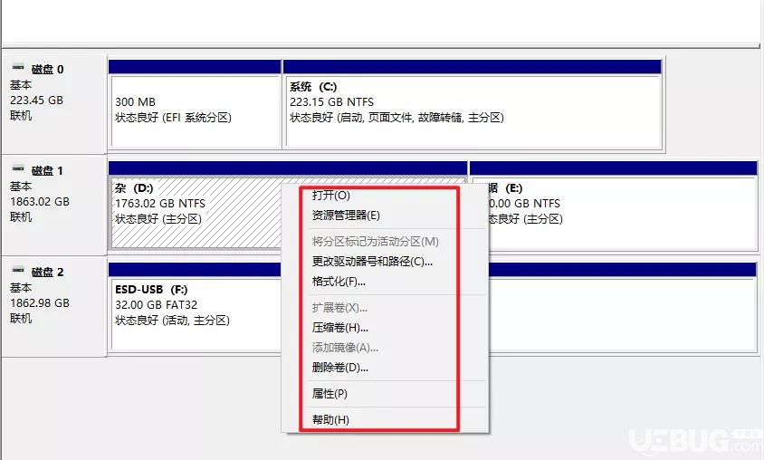Click the greyed 将分区标记为活动分区(M) entry
Viewport: 764px width, 460px height.
375,242
